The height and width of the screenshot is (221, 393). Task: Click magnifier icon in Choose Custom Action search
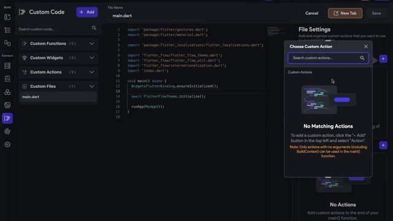(362, 58)
